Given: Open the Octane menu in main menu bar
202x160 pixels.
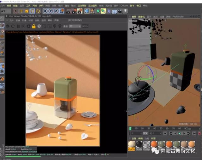Looking at the screenshot, I should [124, 6].
